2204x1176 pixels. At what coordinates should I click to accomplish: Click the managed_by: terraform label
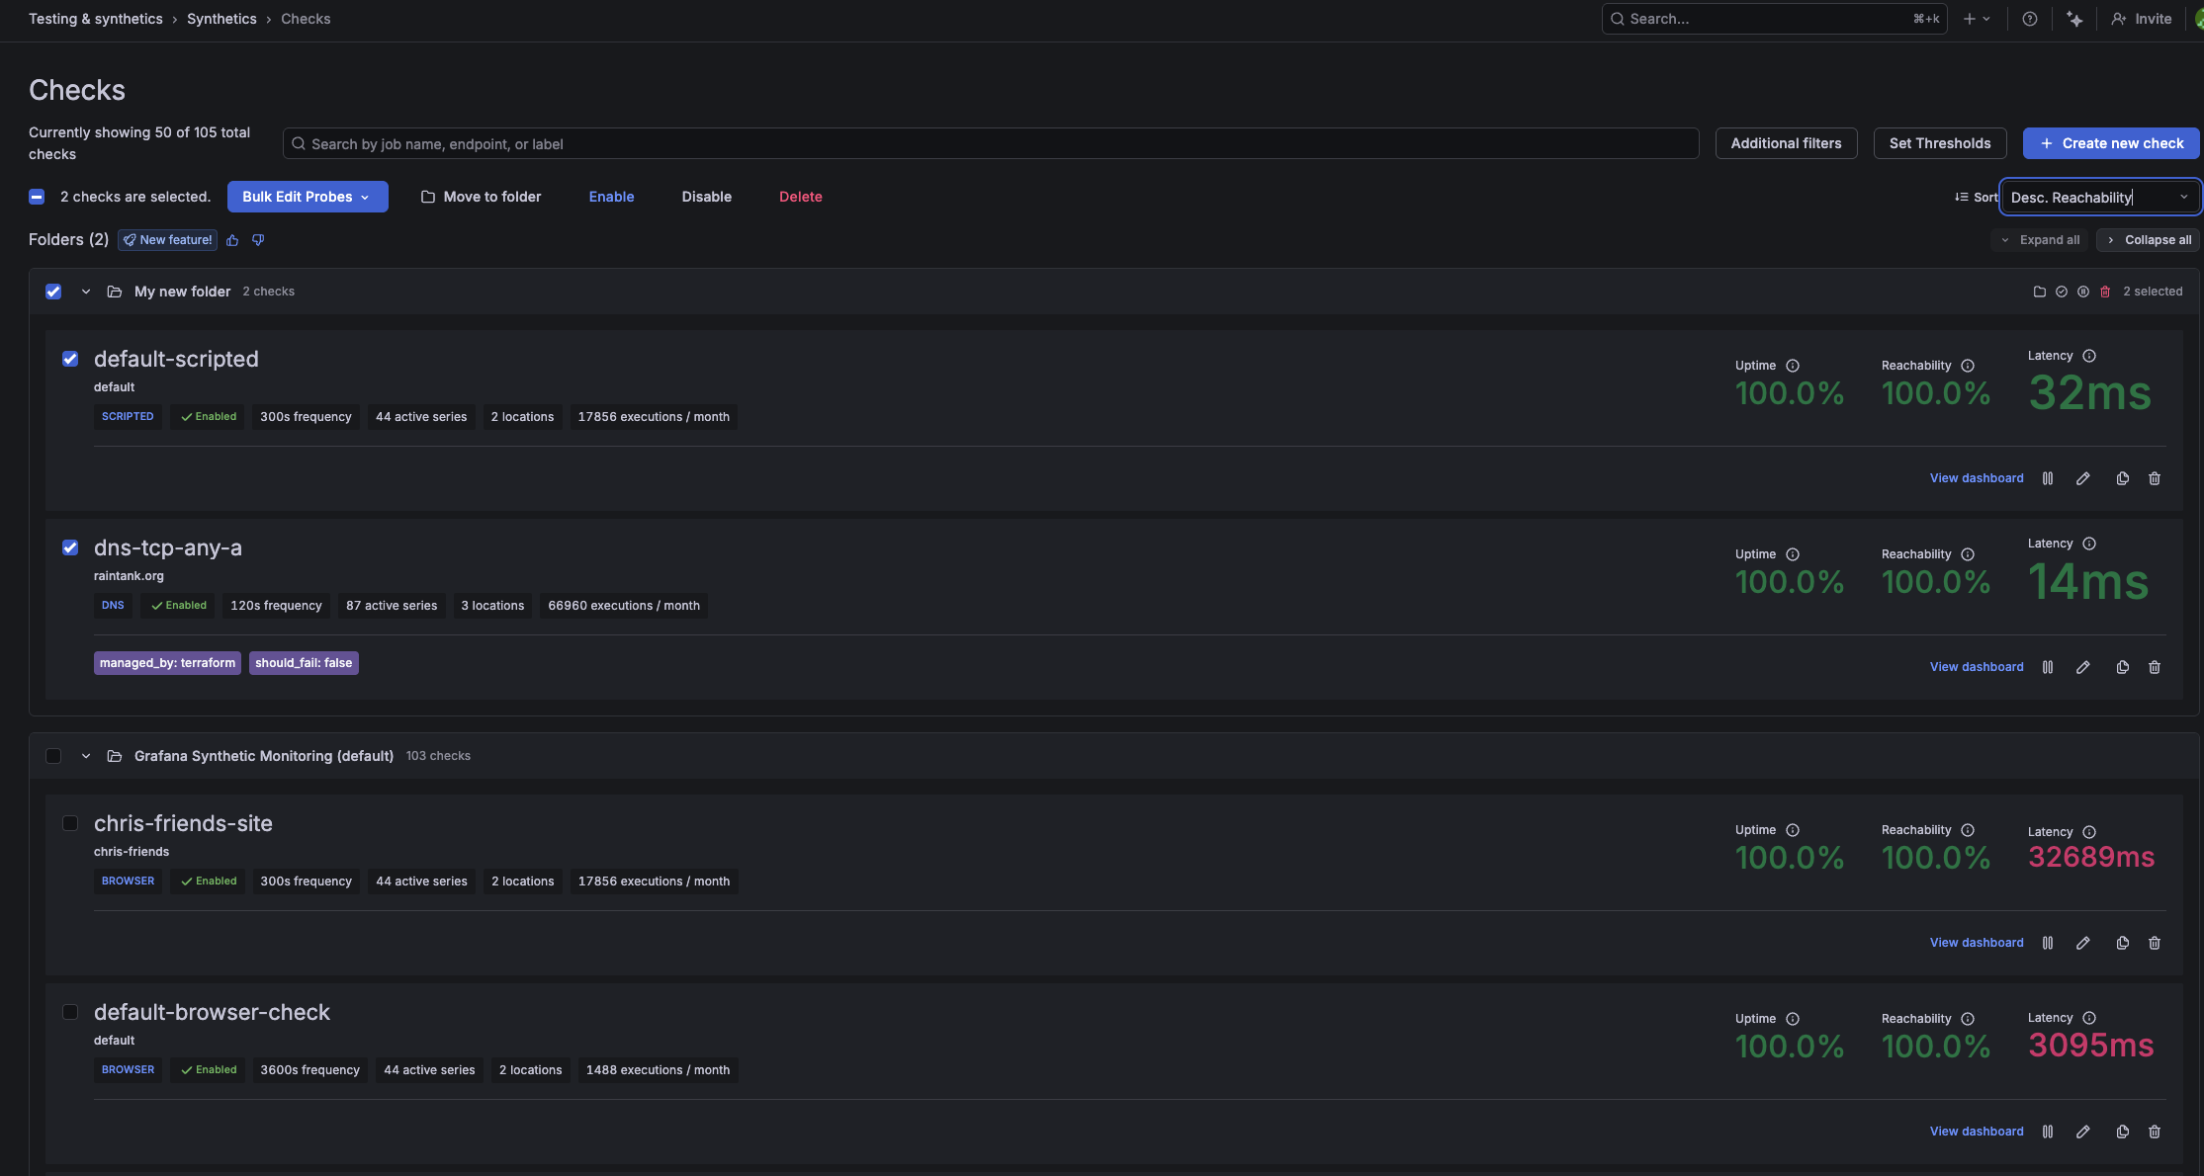pyautogui.click(x=167, y=663)
